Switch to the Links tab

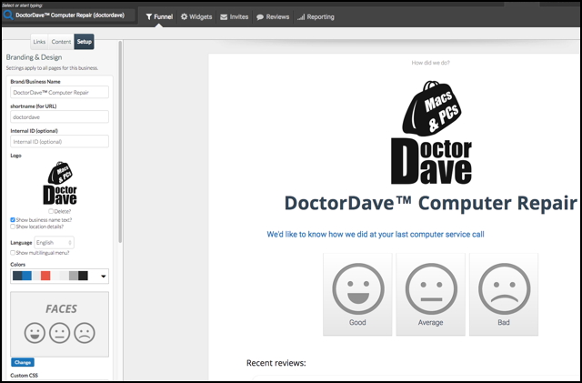39,42
